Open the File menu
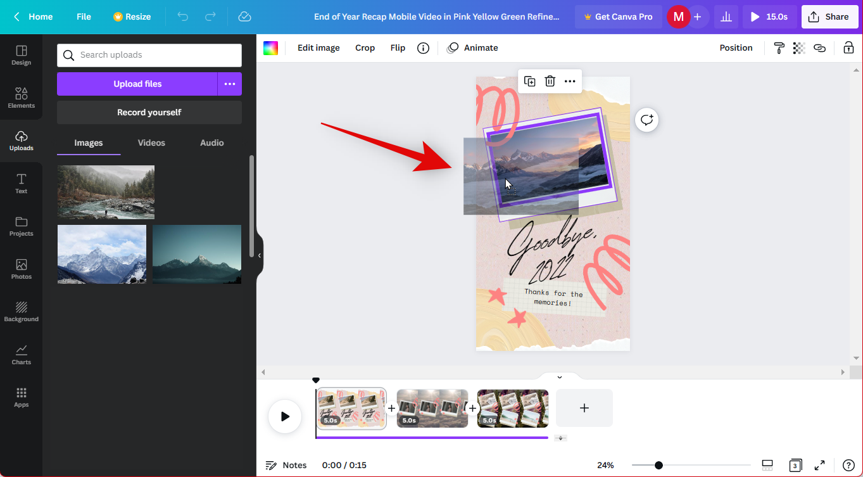Screen dimensions: 863x477 (x=84, y=16)
